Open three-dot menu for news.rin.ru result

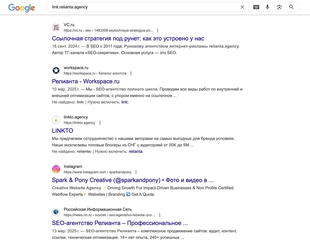coord(160,215)
